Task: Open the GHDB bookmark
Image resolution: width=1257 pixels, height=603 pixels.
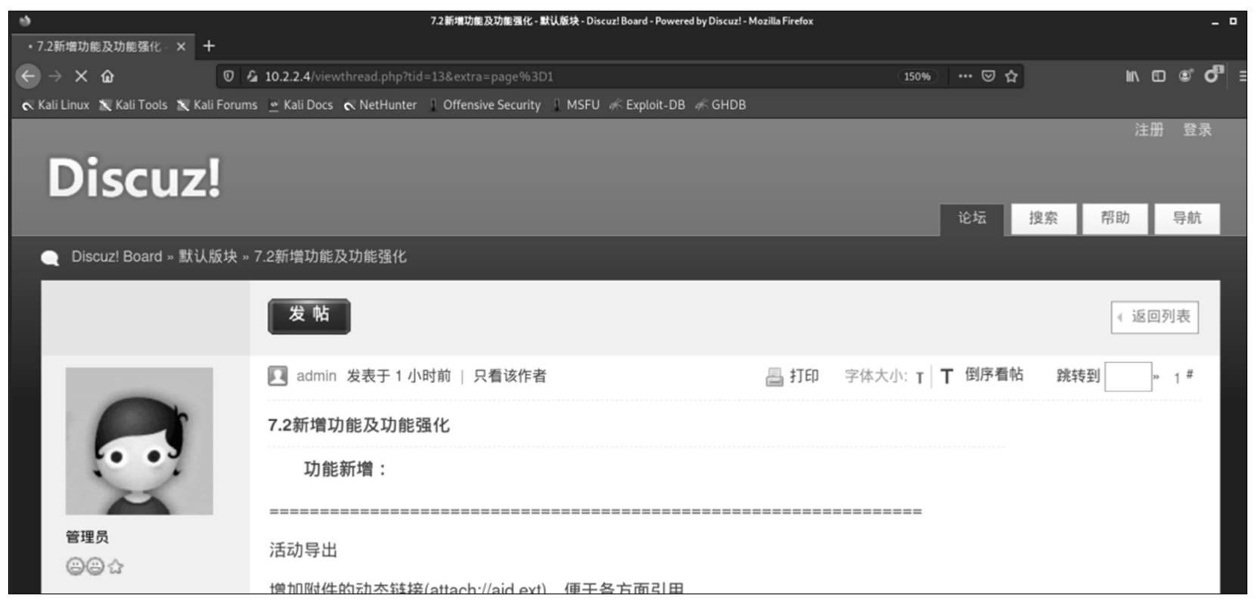Action: coord(720,105)
